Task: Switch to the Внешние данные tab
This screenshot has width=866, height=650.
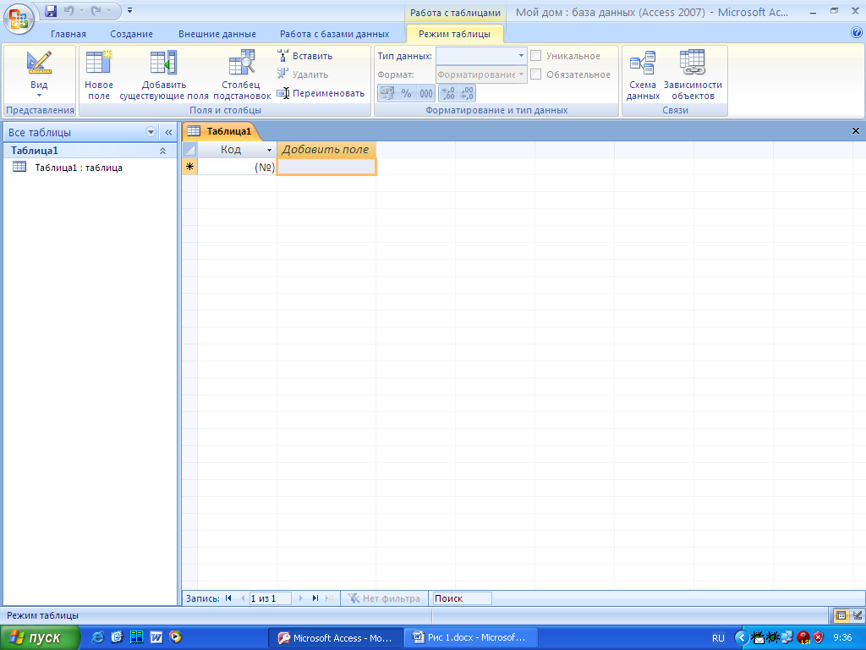Action: (x=217, y=34)
